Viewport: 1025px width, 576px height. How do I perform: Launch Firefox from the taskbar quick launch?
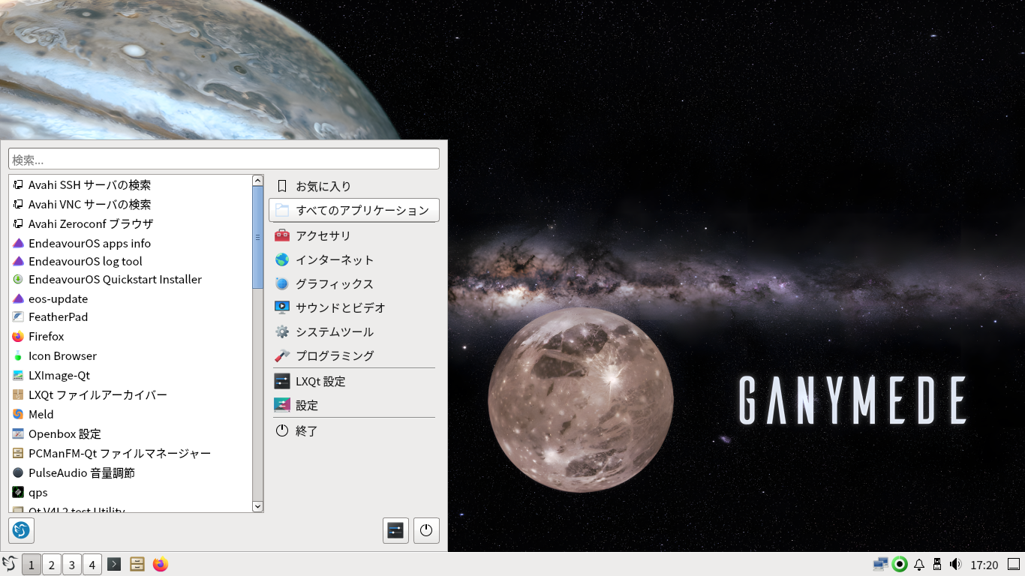click(x=161, y=564)
